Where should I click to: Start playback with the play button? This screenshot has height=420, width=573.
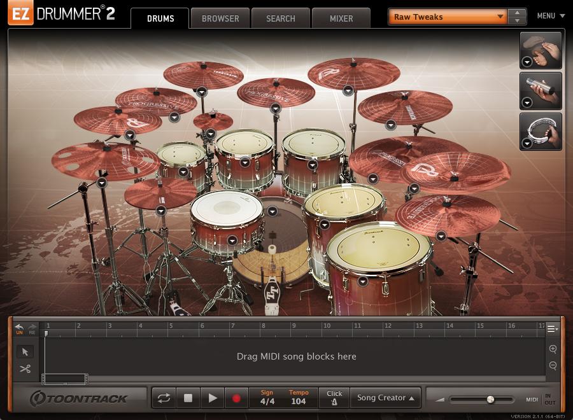[x=212, y=398]
